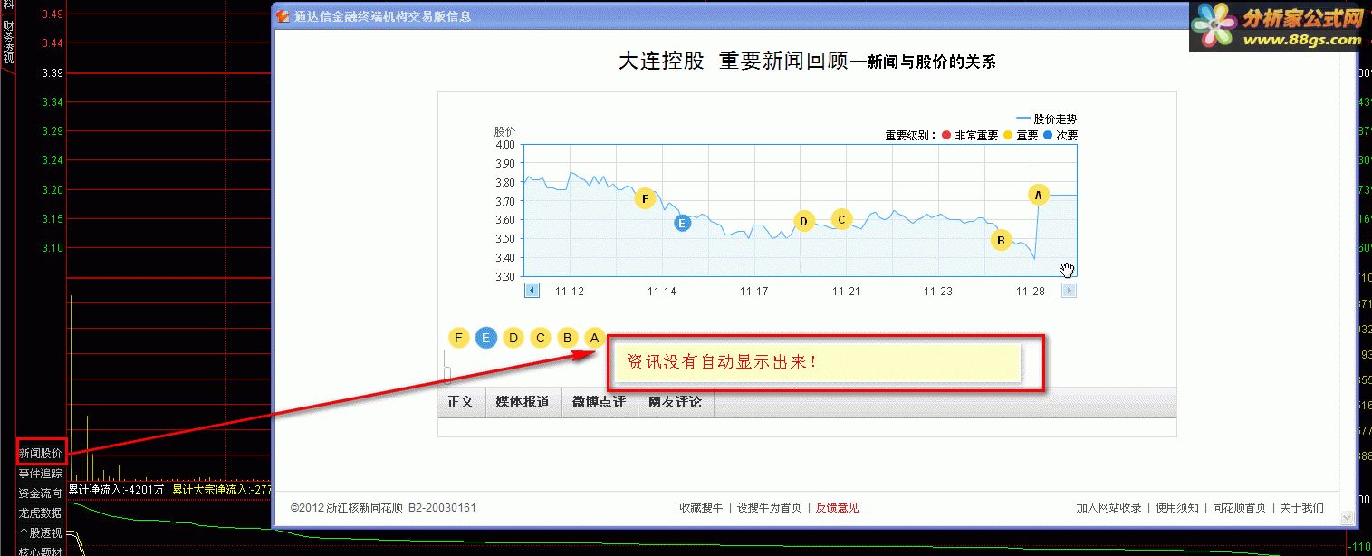Select the blue E circle in the news list row
Viewport: 1372px width, 556px height.
coord(486,338)
